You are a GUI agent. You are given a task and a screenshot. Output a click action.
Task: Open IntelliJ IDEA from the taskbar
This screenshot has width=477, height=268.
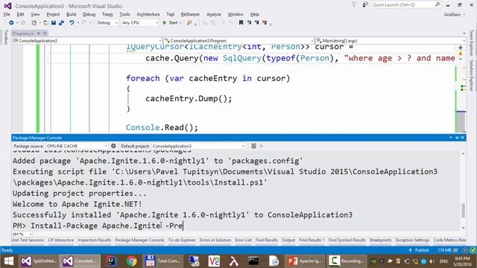tap(112, 261)
